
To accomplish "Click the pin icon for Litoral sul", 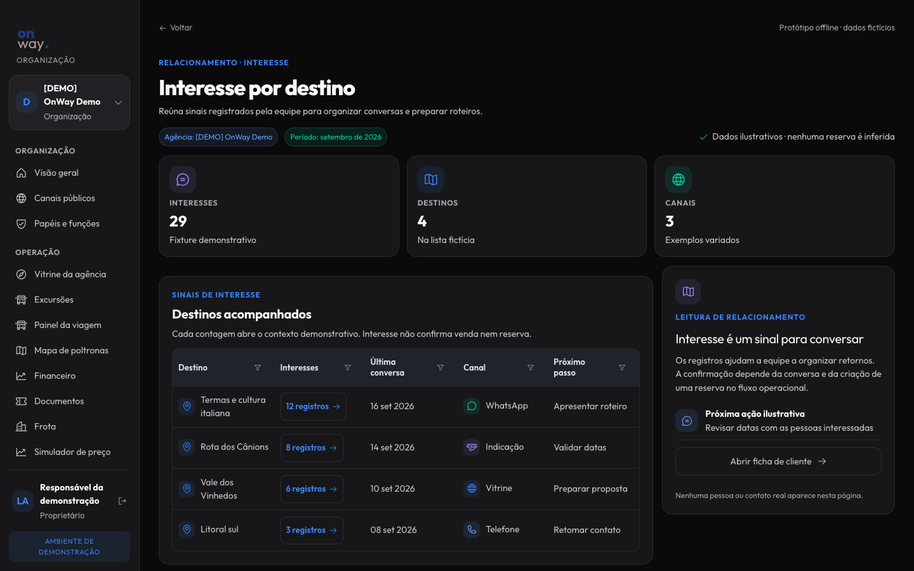I will (187, 530).
